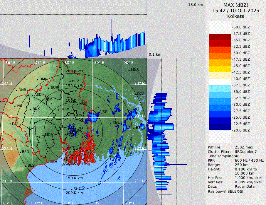Click the Rainbow SELEX-SI text

click(225, 191)
